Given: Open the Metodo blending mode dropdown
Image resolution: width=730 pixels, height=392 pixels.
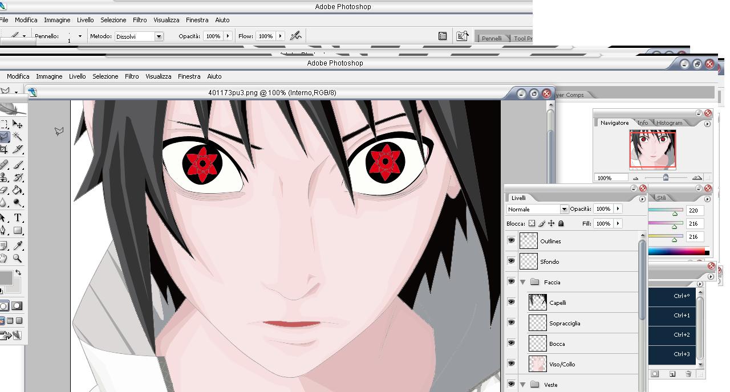Looking at the screenshot, I should click(159, 36).
